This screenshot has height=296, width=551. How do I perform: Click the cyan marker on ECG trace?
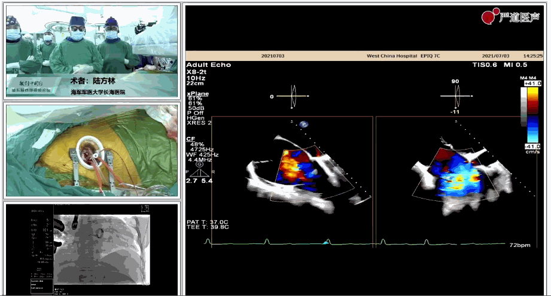(325, 243)
